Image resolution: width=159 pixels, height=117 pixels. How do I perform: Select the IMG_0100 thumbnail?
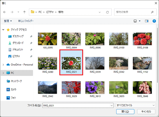click(119, 39)
